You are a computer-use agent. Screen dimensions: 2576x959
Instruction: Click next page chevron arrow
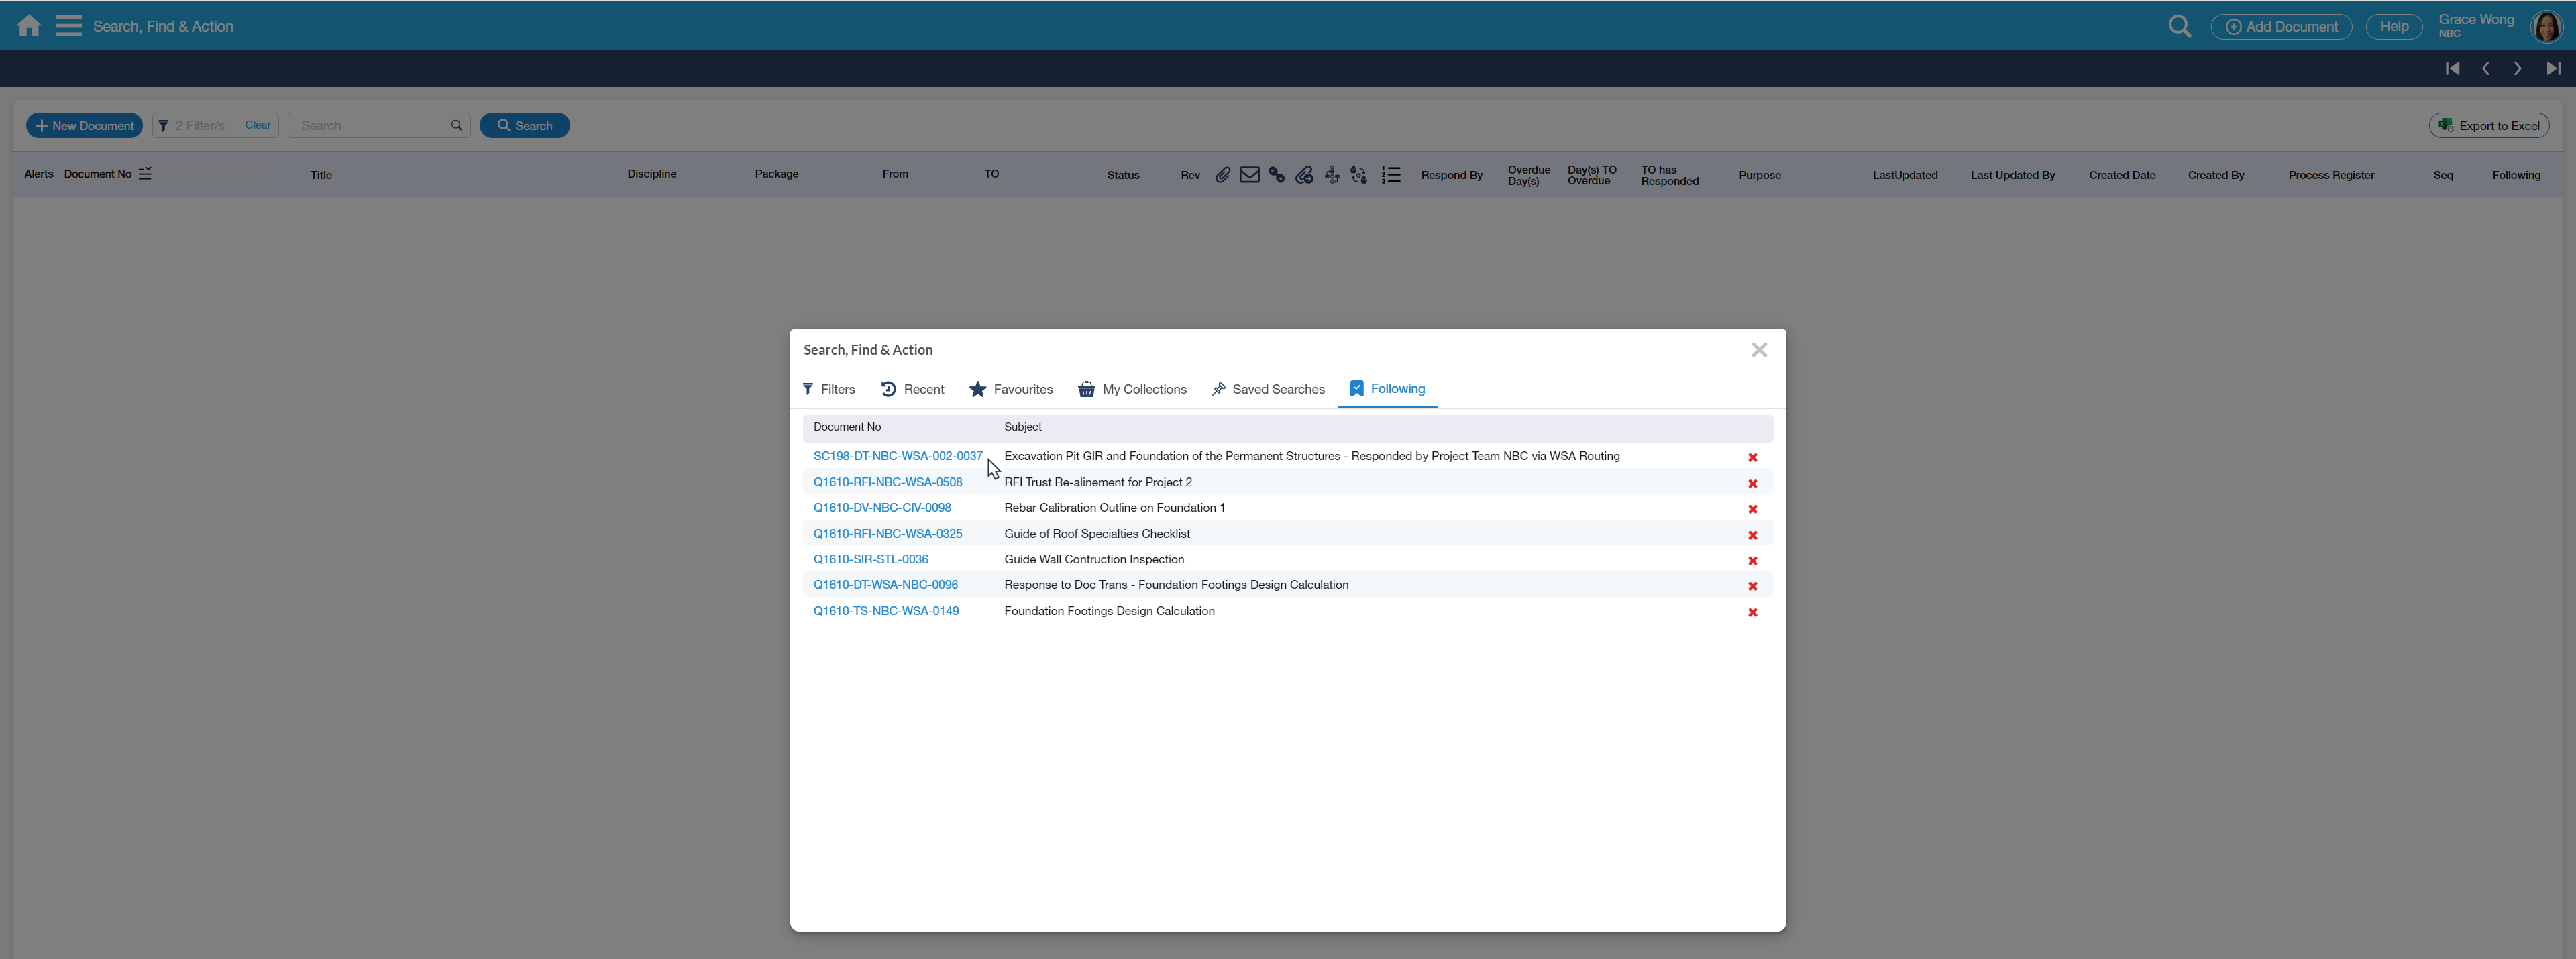[2517, 69]
